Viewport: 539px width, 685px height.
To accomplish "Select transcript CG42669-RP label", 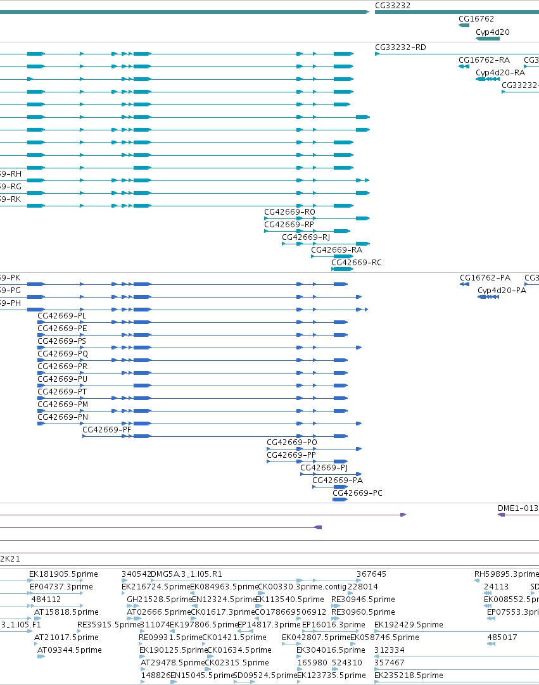I will click(289, 225).
